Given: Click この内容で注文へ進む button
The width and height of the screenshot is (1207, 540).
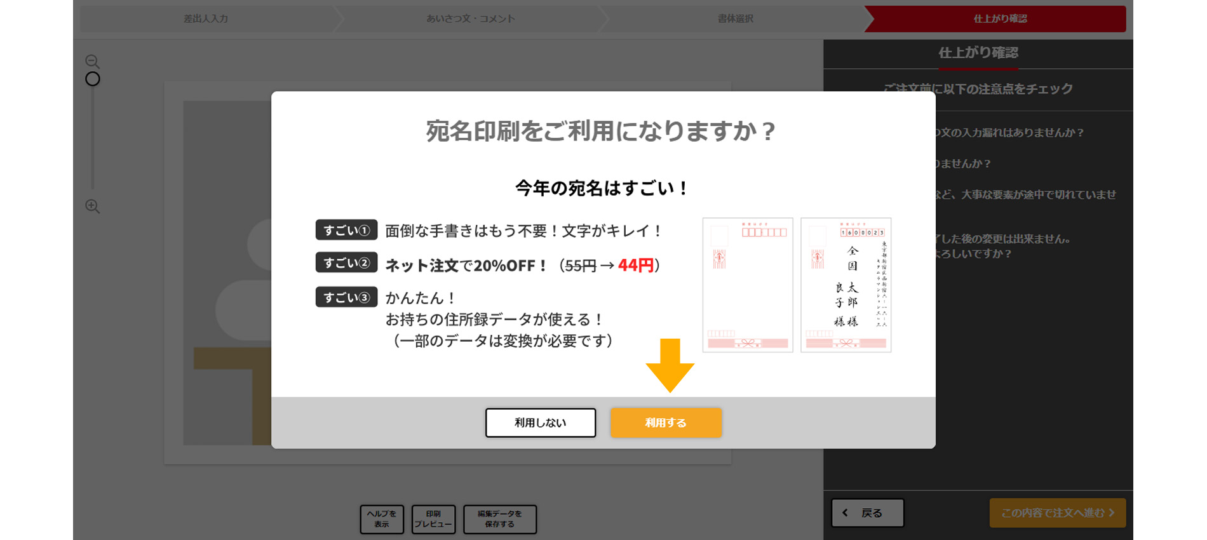Looking at the screenshot, I should coord(1058,513).
